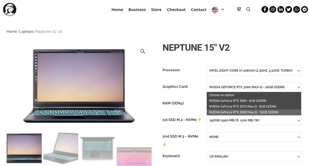Zoom product image with magnifier icon
The image size is (309, 166).
coord(143,51)
